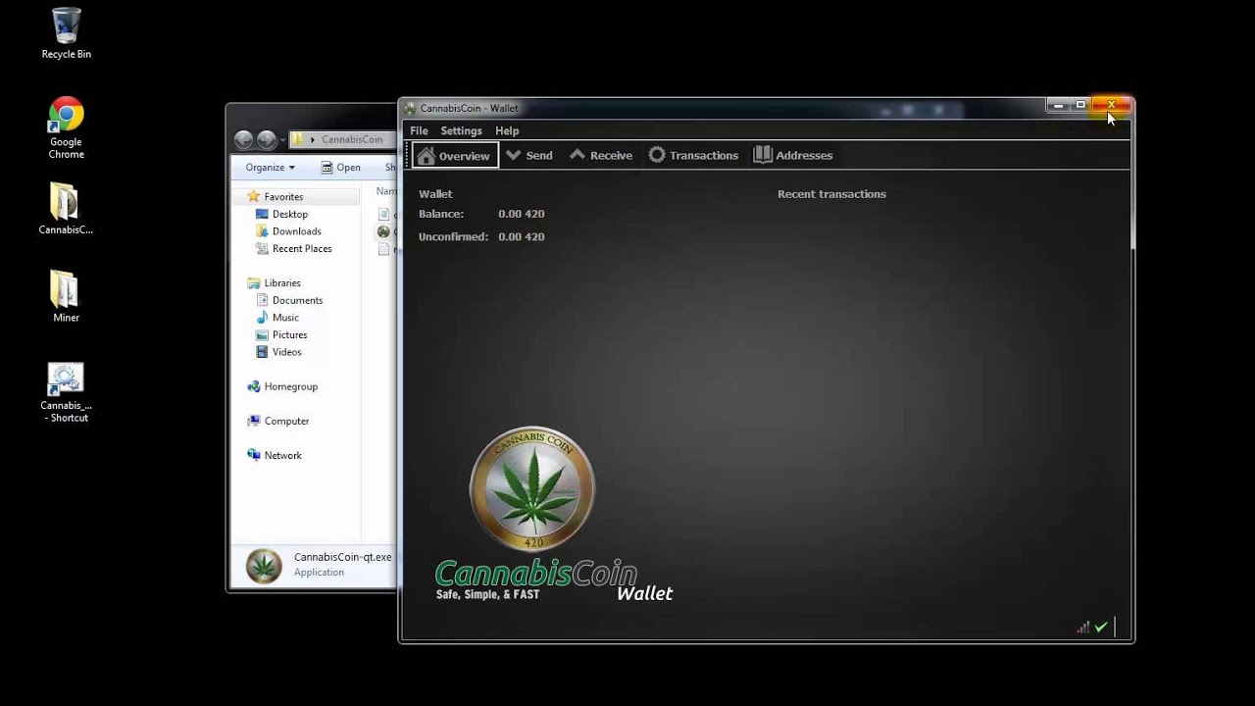1255x706 pixels.
Task: Open the Addresses book page
Action: pos(793,155)
